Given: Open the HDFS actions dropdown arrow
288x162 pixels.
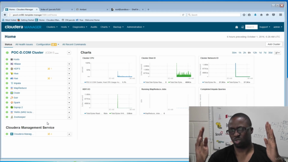Looking at the screenshot, I should (x=69, y=69).
